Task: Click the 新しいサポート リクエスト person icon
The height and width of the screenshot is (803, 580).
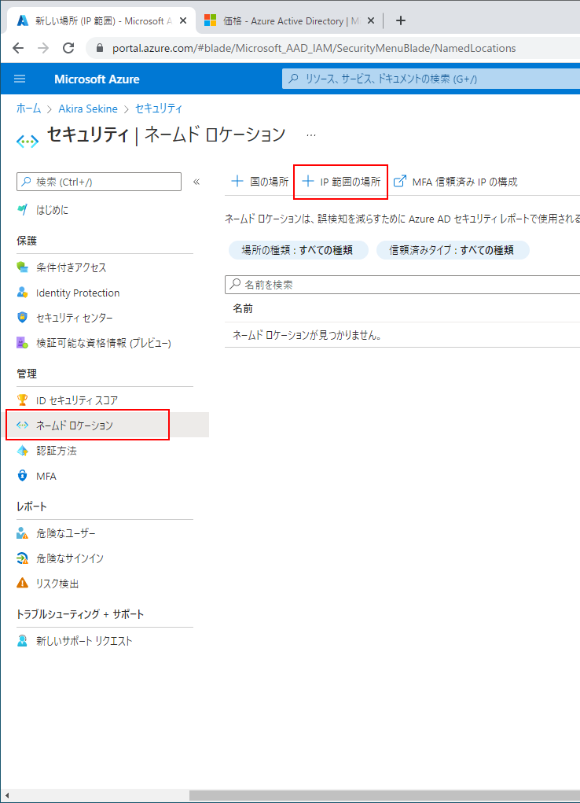Action: [22, 640]
